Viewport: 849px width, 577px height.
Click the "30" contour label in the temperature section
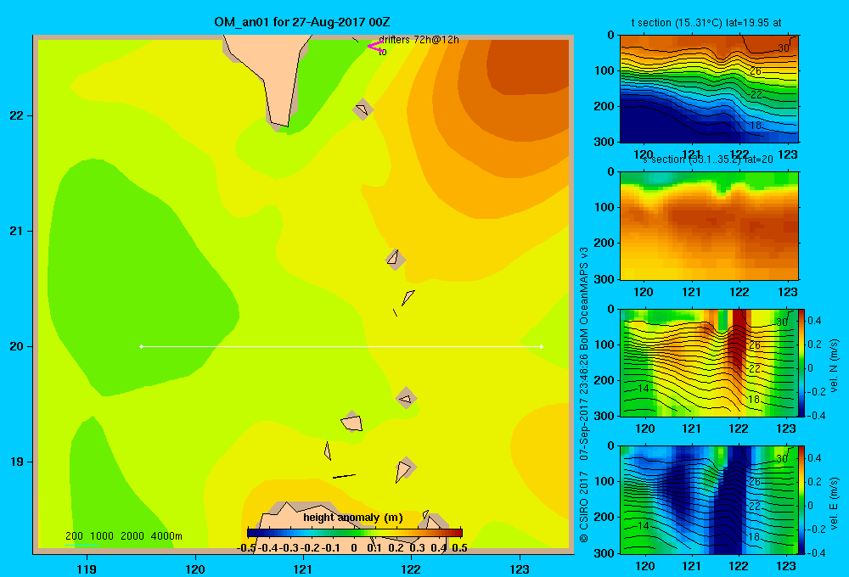click(784, 48)
